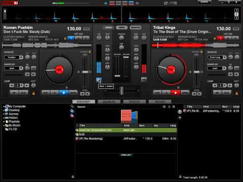Activate hot cue 1 on the left deck

point(71,38)
